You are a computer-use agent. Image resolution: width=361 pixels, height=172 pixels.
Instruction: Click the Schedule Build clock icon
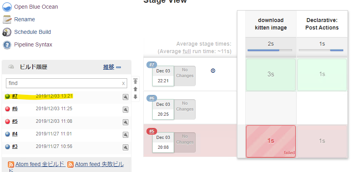[x=7, y=32]
